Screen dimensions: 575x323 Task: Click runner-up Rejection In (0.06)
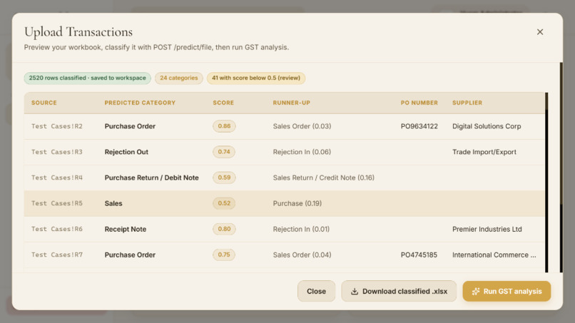[x=302, y=152]
